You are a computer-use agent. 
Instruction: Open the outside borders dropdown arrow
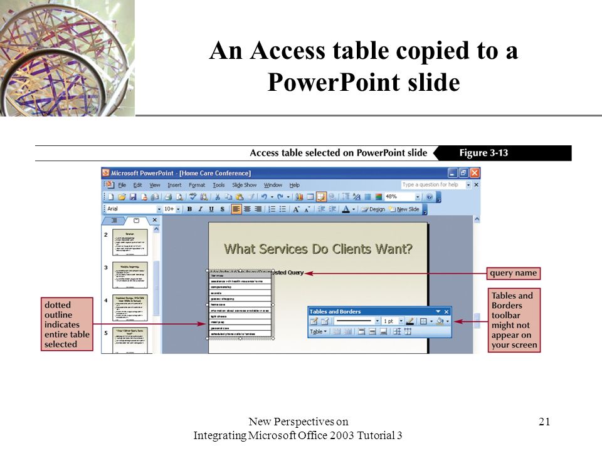click(x=431, y=321)
